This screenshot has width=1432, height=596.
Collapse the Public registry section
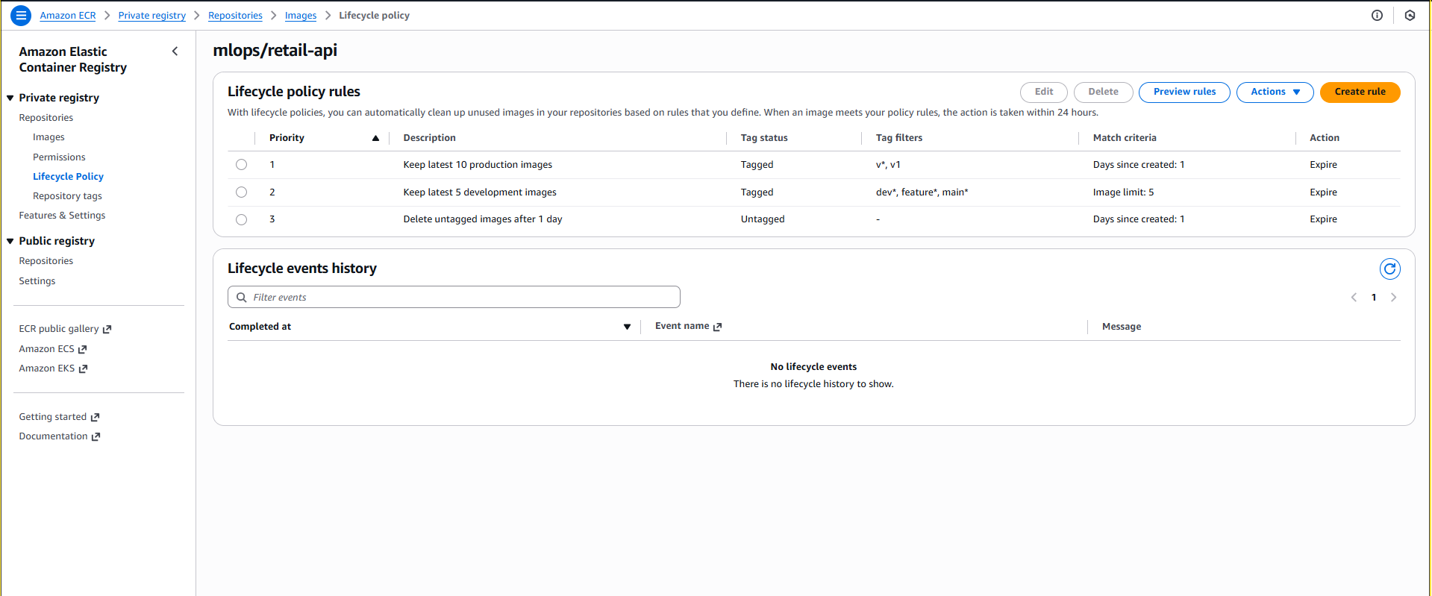[10, 241]
